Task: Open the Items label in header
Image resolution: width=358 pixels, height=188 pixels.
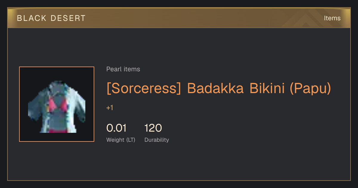Action: tap(332, 18)
